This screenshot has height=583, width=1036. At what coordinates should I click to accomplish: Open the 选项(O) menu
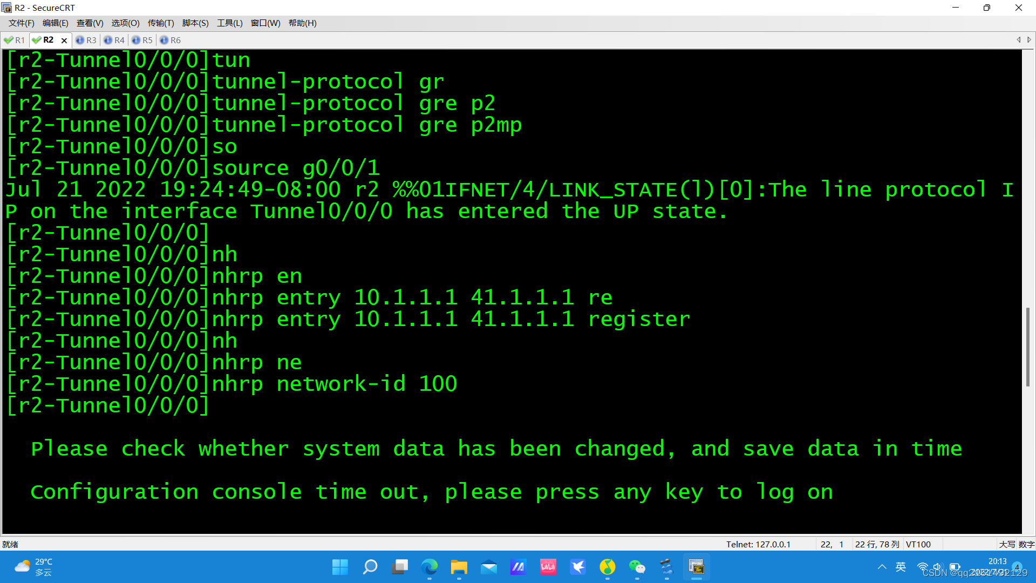click(125, 23)
